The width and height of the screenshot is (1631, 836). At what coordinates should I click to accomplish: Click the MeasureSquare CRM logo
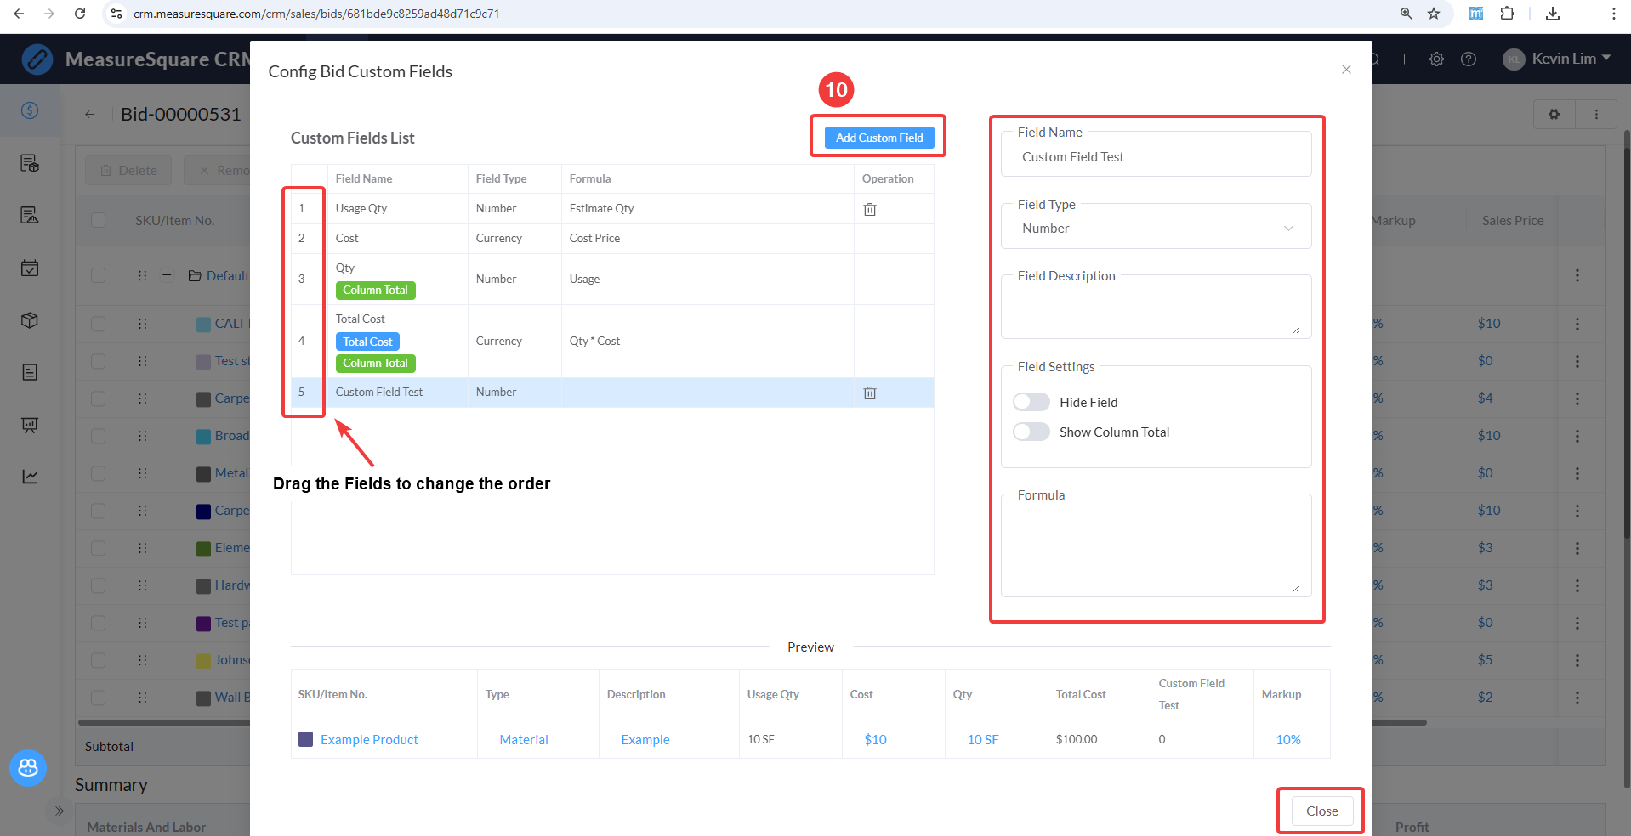click(37, 59)
